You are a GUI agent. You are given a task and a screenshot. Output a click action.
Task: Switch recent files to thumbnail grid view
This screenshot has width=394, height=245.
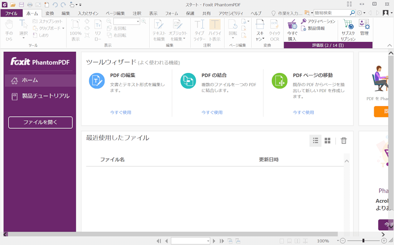328,140
